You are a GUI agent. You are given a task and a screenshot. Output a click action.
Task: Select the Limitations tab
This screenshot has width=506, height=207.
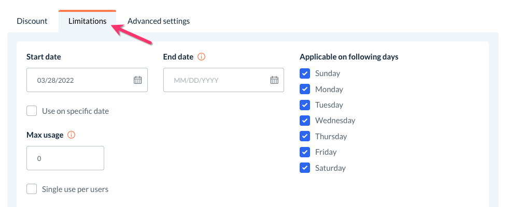[x=87, y=21]
